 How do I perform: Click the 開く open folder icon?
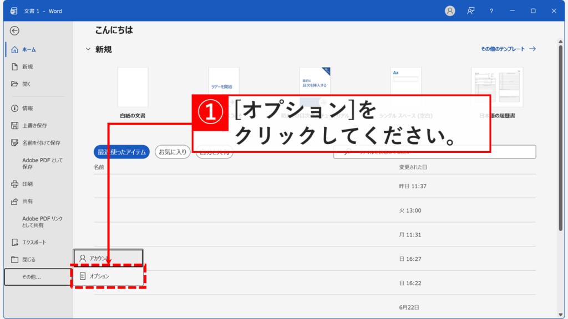click(14, 84)
